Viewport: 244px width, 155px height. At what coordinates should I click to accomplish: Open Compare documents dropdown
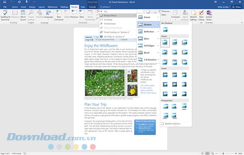tap(175, 15)
